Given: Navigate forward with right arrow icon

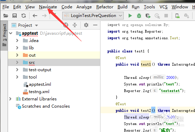Looking at the screenshot, I should tap(44, 16).
